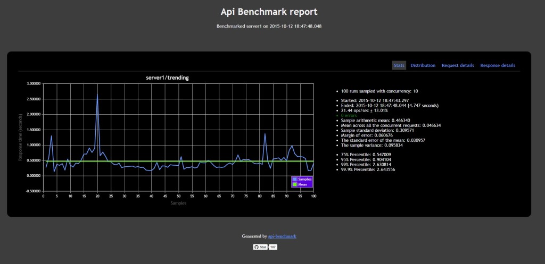Click the Api Benchmark report heading
Screen dimensions: 545x264
tap(269, 12)
